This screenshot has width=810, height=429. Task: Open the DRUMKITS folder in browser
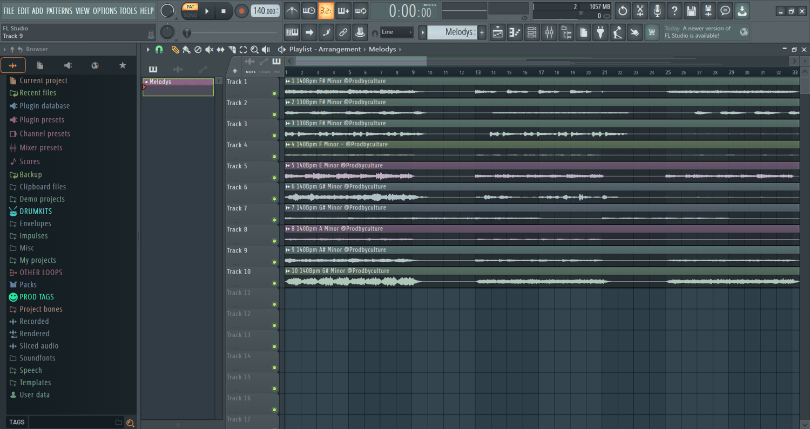pyautogui.click(x=36, y=211)
